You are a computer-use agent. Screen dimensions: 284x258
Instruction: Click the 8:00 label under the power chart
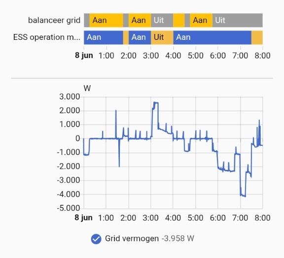262,218
